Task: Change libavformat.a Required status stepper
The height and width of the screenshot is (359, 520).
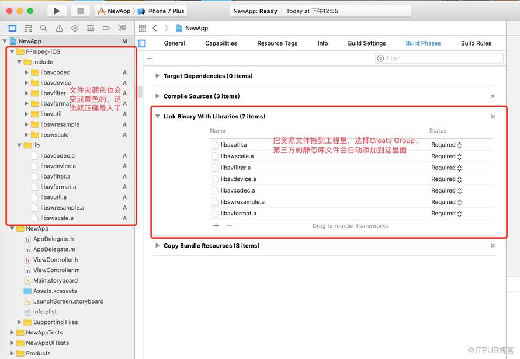Action: point(459,214)
